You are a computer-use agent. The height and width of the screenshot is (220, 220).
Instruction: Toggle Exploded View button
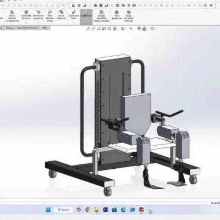74,15
